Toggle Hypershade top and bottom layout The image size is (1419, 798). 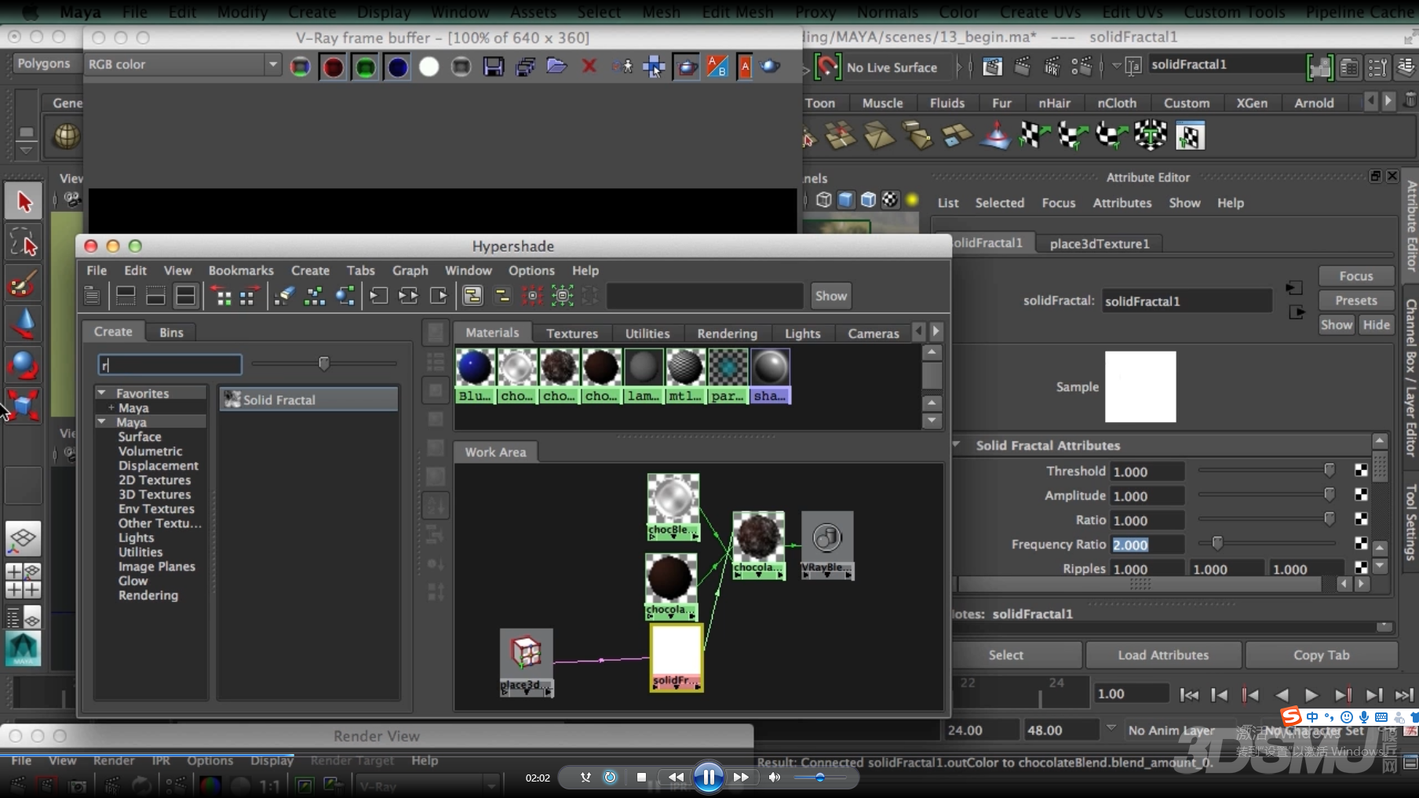(185, 296)
